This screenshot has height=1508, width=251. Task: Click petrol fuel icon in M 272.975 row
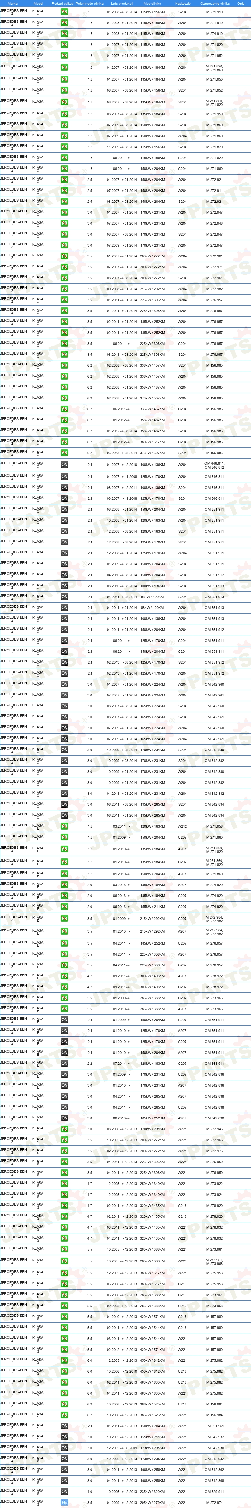65,1151
